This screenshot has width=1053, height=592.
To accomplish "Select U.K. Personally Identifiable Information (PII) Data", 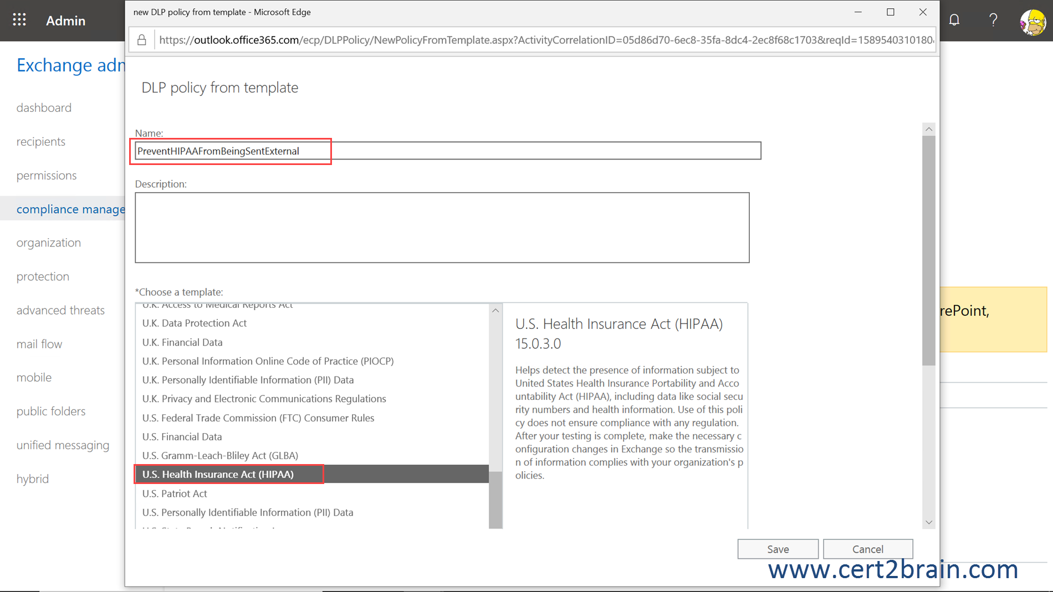I will pyautogui.click(x=313, y=380).
